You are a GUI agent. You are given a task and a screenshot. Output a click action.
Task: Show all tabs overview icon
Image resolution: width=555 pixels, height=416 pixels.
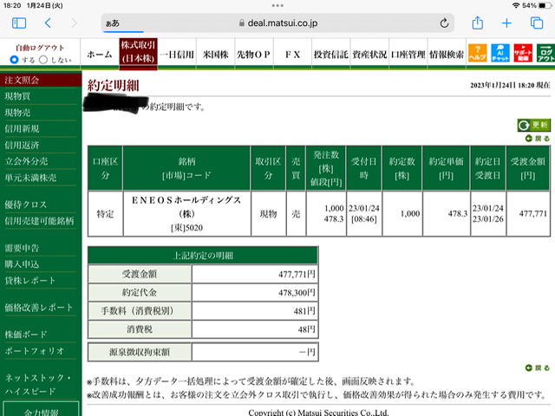click(x=537, y=23)
